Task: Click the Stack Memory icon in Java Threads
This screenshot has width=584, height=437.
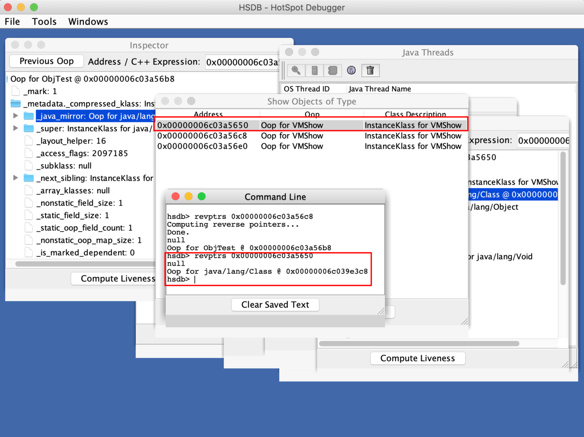Action: [x=315, y=71]
